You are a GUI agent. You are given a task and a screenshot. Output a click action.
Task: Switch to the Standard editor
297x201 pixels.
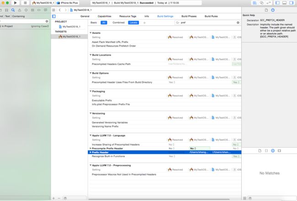pos(255,3)
